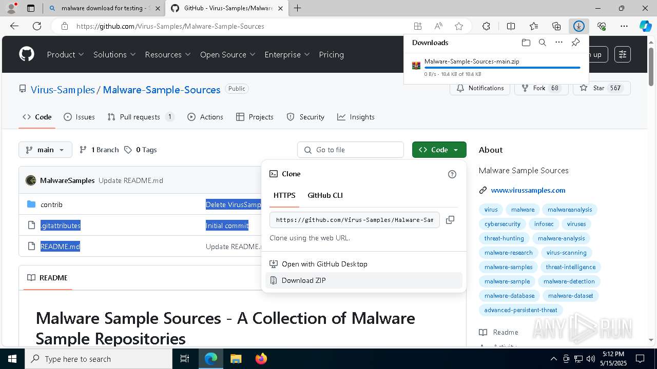Viewport: 657px width, 369px height.
Task: Open Copilot sidebar icon
Action: 645,26
